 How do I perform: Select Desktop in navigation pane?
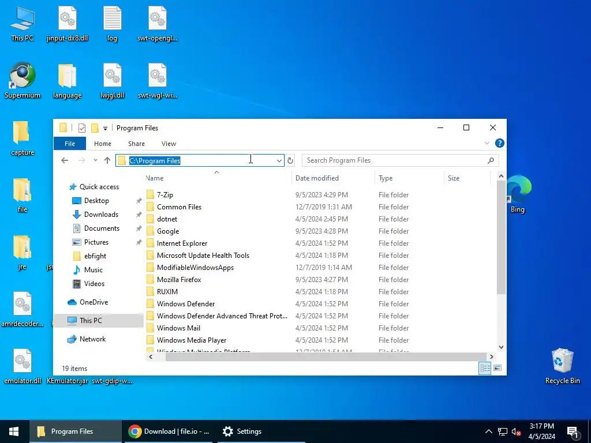coord(96,201)
